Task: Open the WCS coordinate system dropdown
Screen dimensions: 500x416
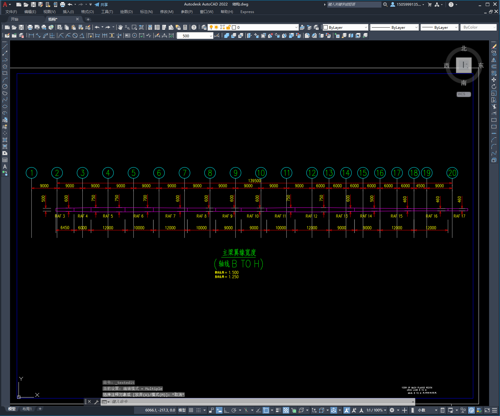Action: pos(464,94)
